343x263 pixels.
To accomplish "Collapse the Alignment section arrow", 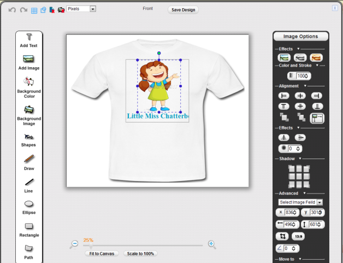I will pos(305,86).
